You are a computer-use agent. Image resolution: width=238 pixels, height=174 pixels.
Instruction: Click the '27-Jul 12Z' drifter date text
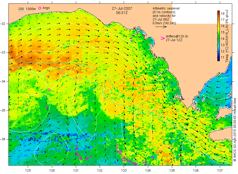click(x=174, y=40)
